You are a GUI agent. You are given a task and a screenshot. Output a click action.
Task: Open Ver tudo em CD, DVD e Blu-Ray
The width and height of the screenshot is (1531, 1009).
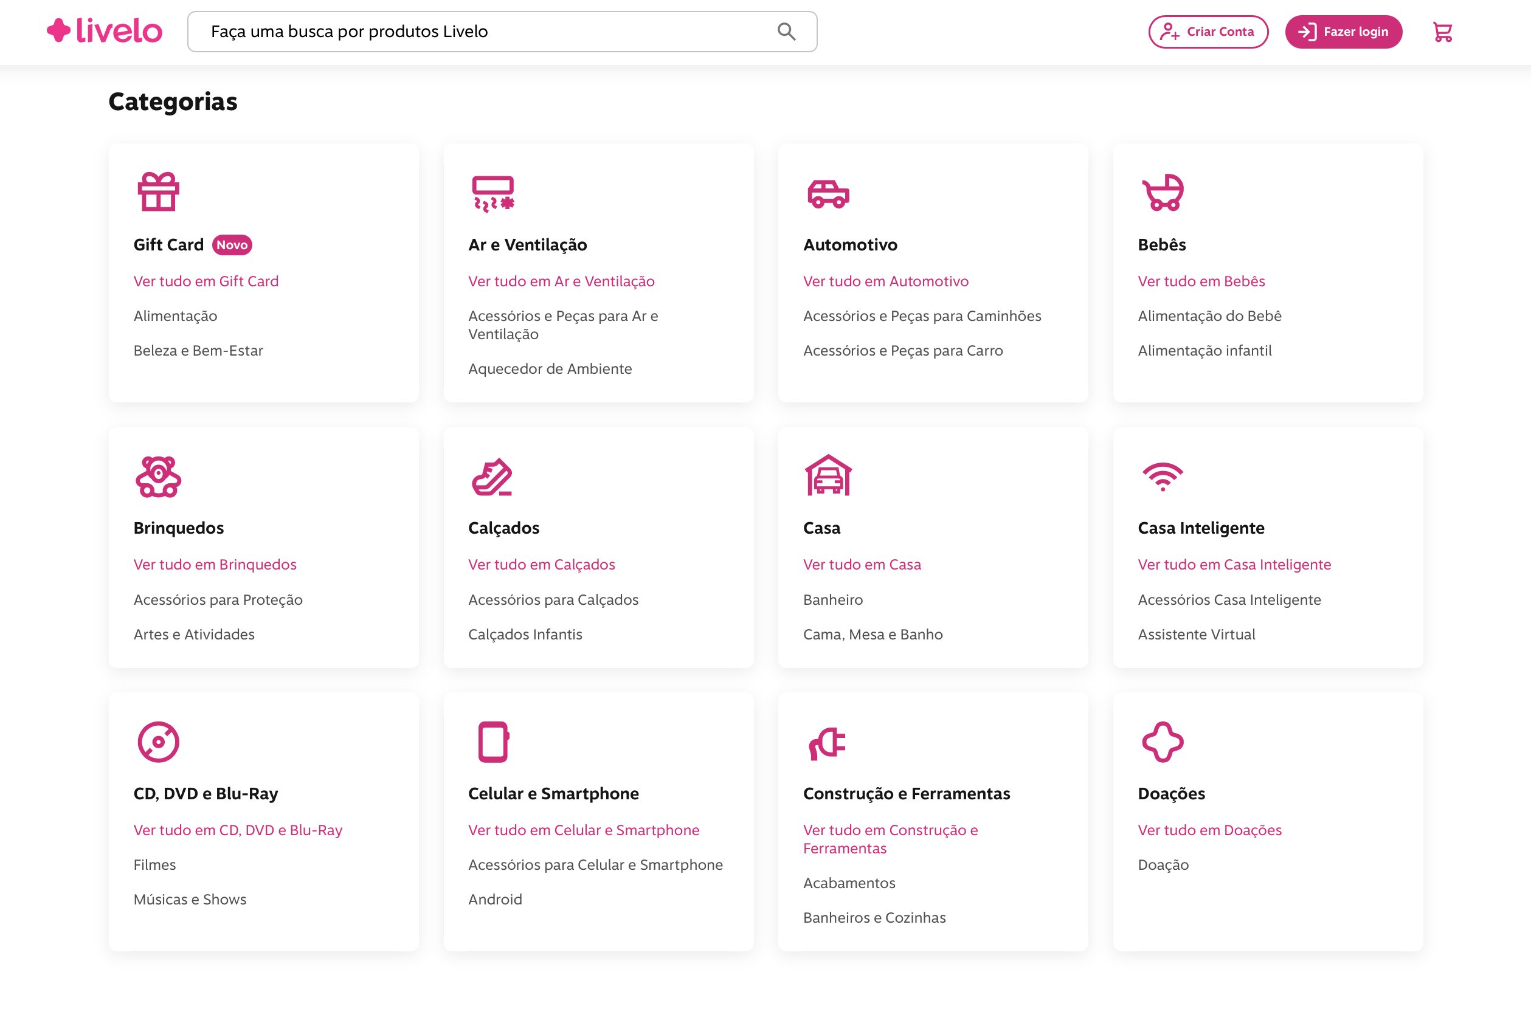pyautogui.click(x=238, y=830)
